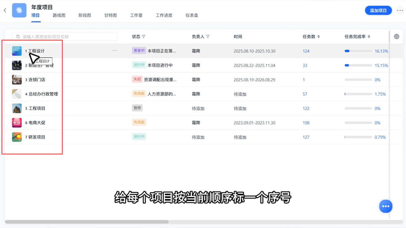This screenshot has width=406, height=228.
Task: Go back using the left chevron
Action: pyautogui.click(x=5, y=10)
